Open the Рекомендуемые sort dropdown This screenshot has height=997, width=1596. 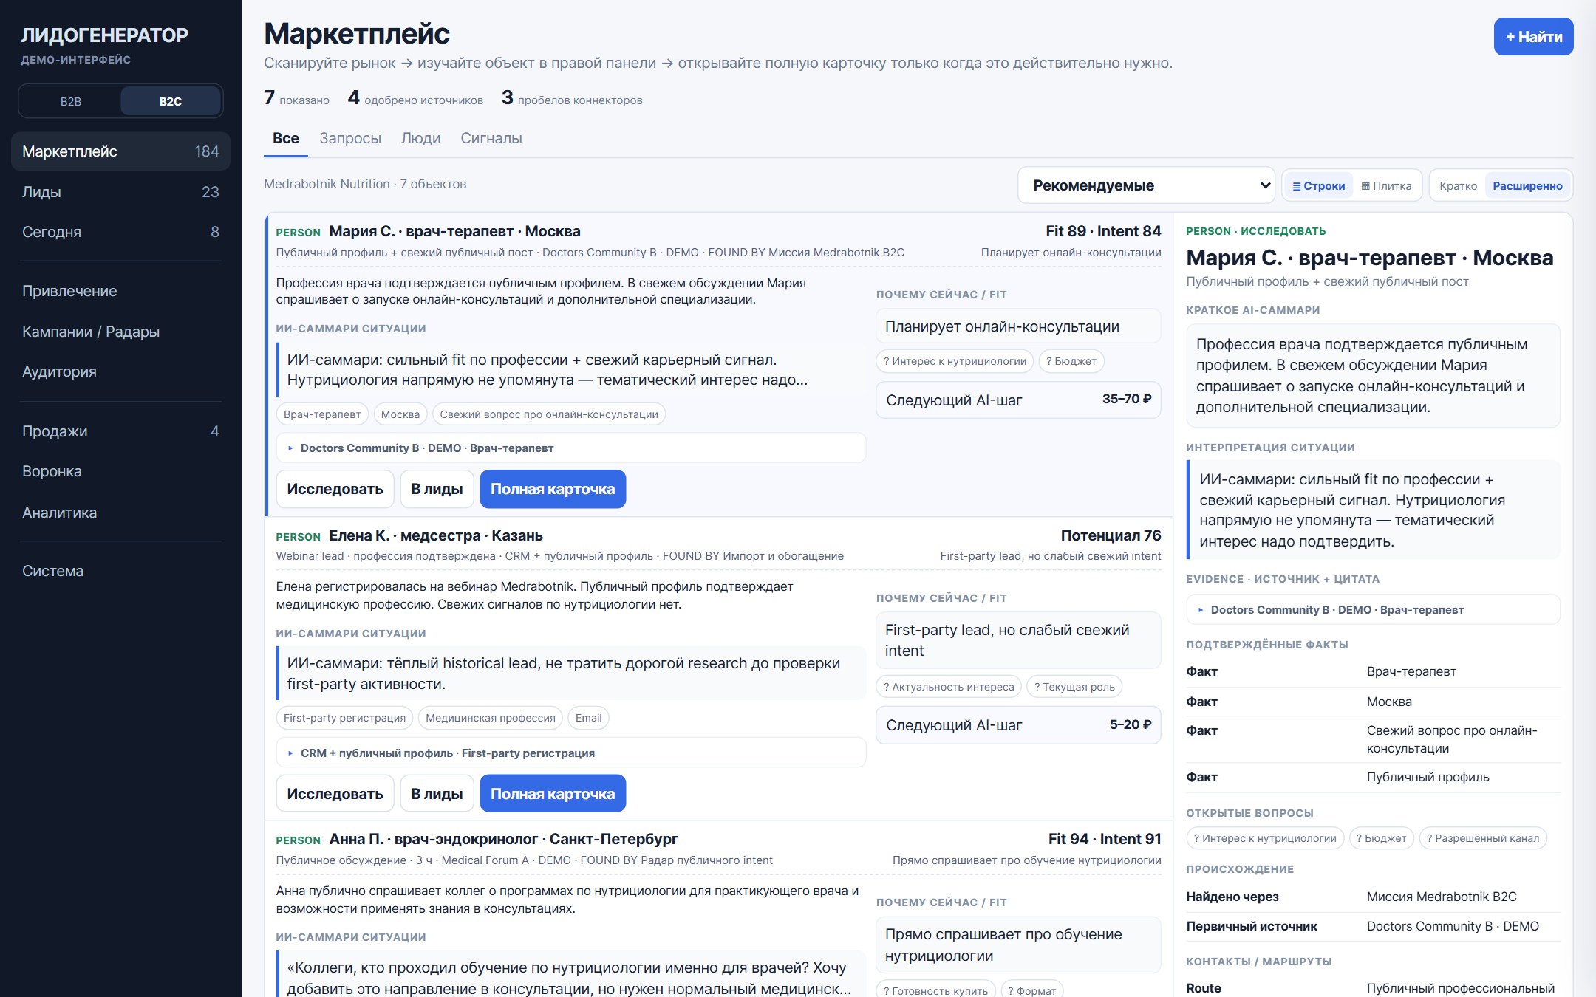tap(1146, 185)
